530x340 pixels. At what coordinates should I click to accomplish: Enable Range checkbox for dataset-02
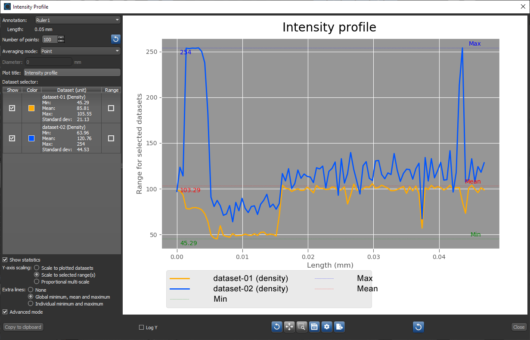(111, 138)
